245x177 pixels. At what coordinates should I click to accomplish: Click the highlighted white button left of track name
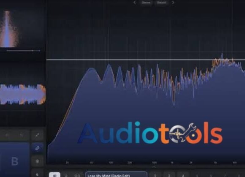point(54,175)
